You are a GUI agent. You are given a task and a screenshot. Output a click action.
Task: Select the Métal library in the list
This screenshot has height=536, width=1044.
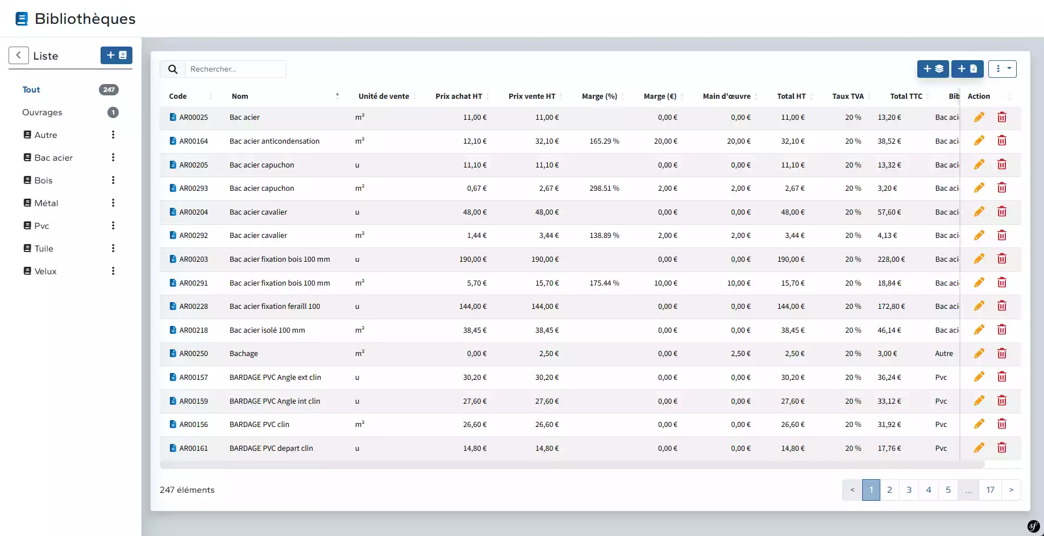point(46,203)
